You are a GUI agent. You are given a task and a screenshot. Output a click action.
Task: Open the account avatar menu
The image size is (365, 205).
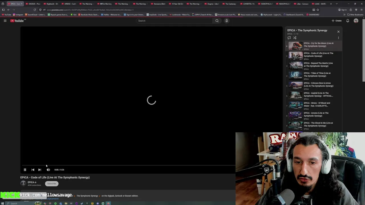click(356, 20)
